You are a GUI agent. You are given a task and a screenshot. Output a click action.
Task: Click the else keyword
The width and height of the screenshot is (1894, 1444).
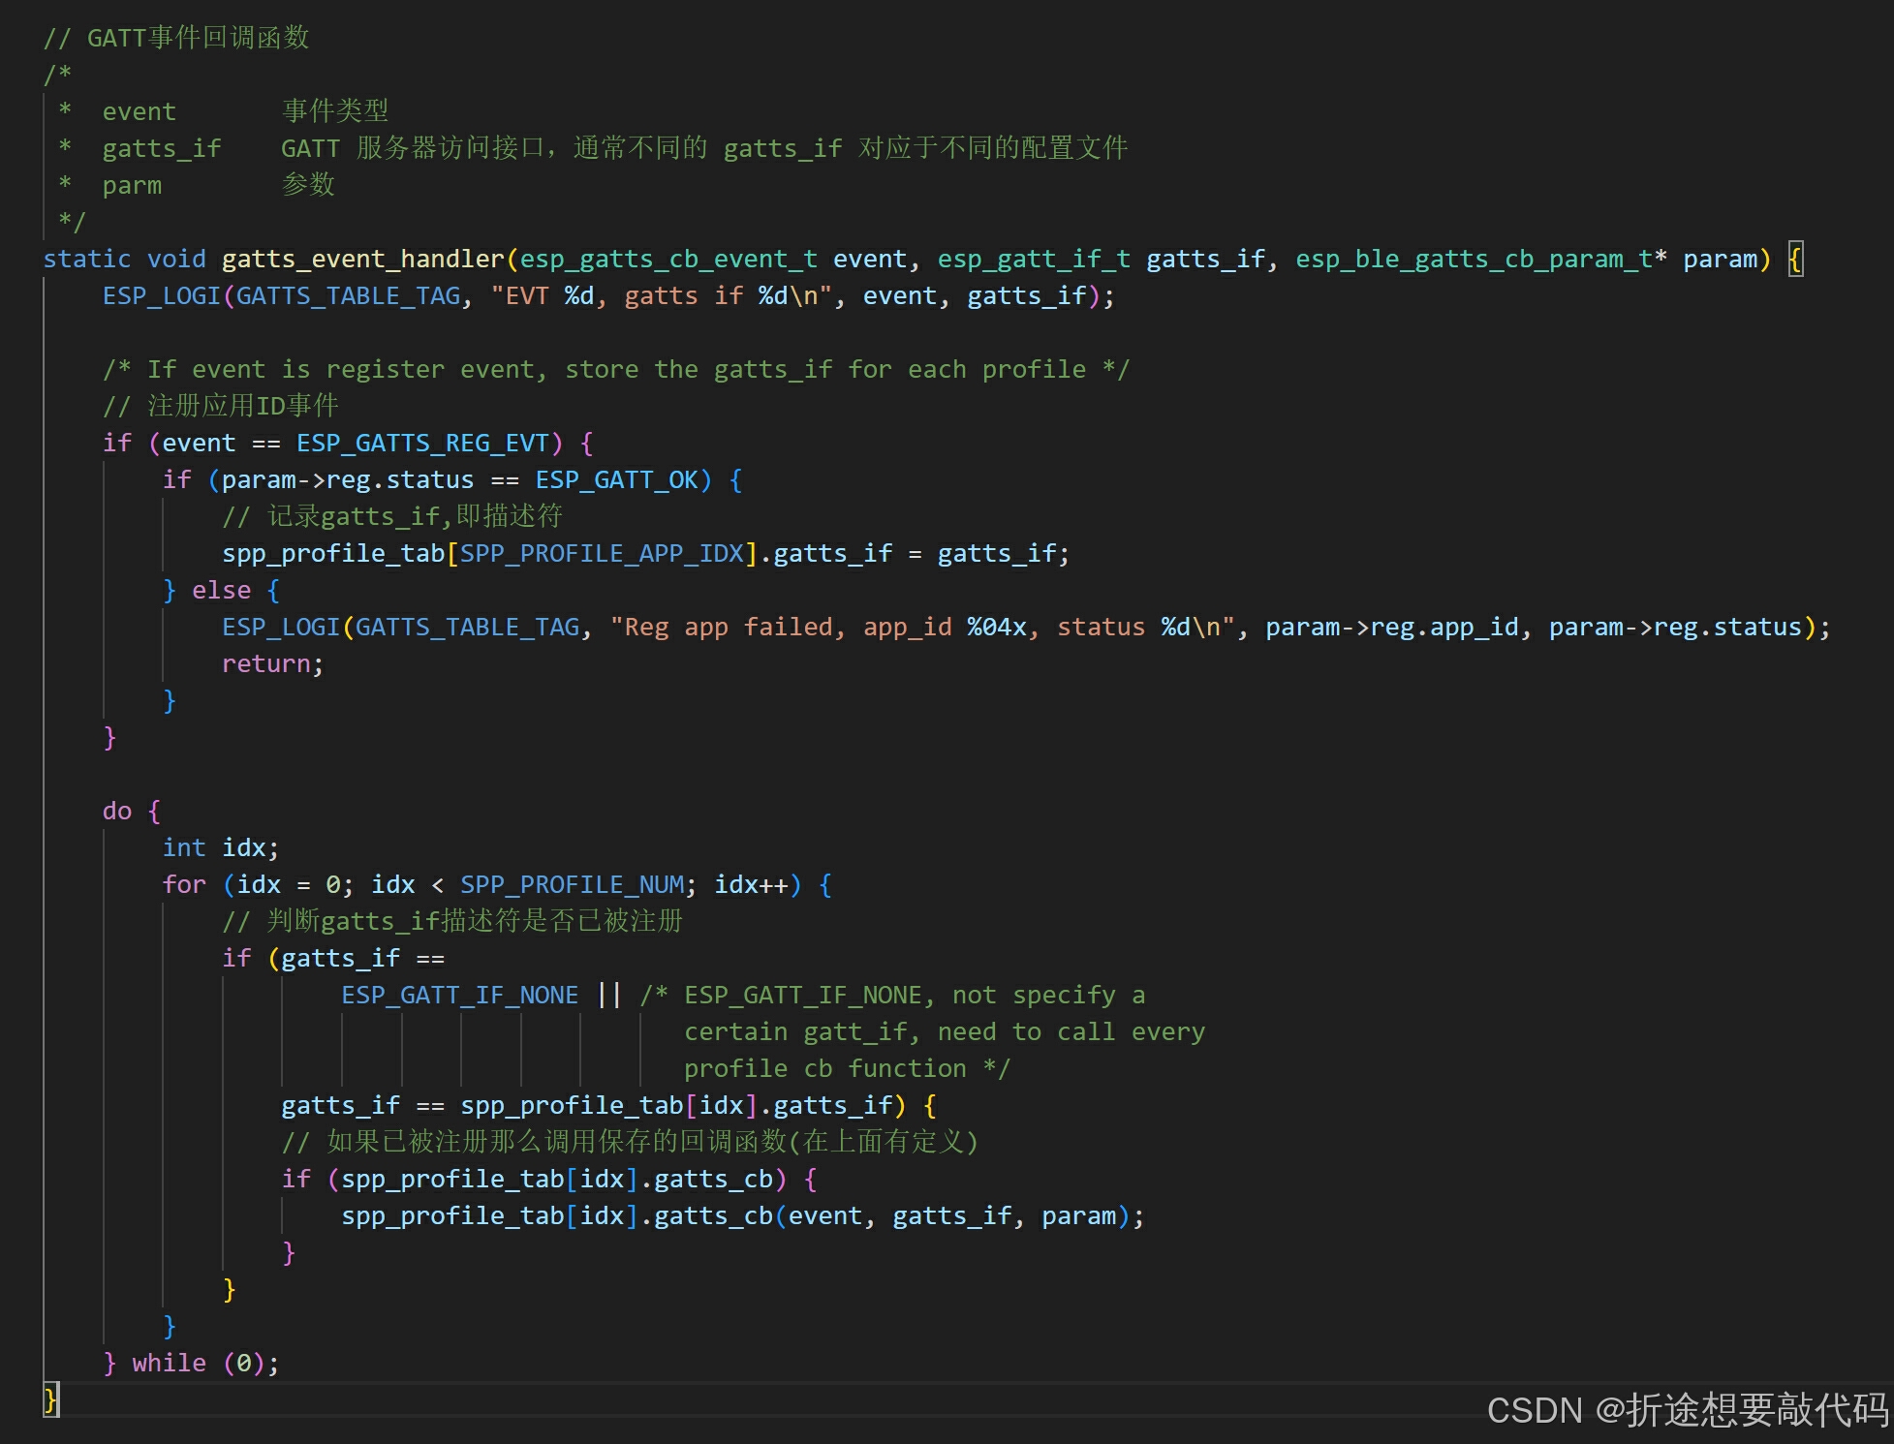[x=221, y=591]
